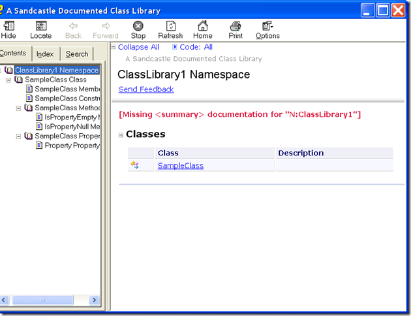
Task: Open the Options toolbar menu
Action: click(267, 26)
